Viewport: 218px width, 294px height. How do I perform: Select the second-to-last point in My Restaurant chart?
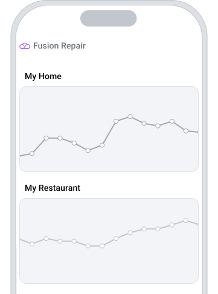tap(172, 225)
